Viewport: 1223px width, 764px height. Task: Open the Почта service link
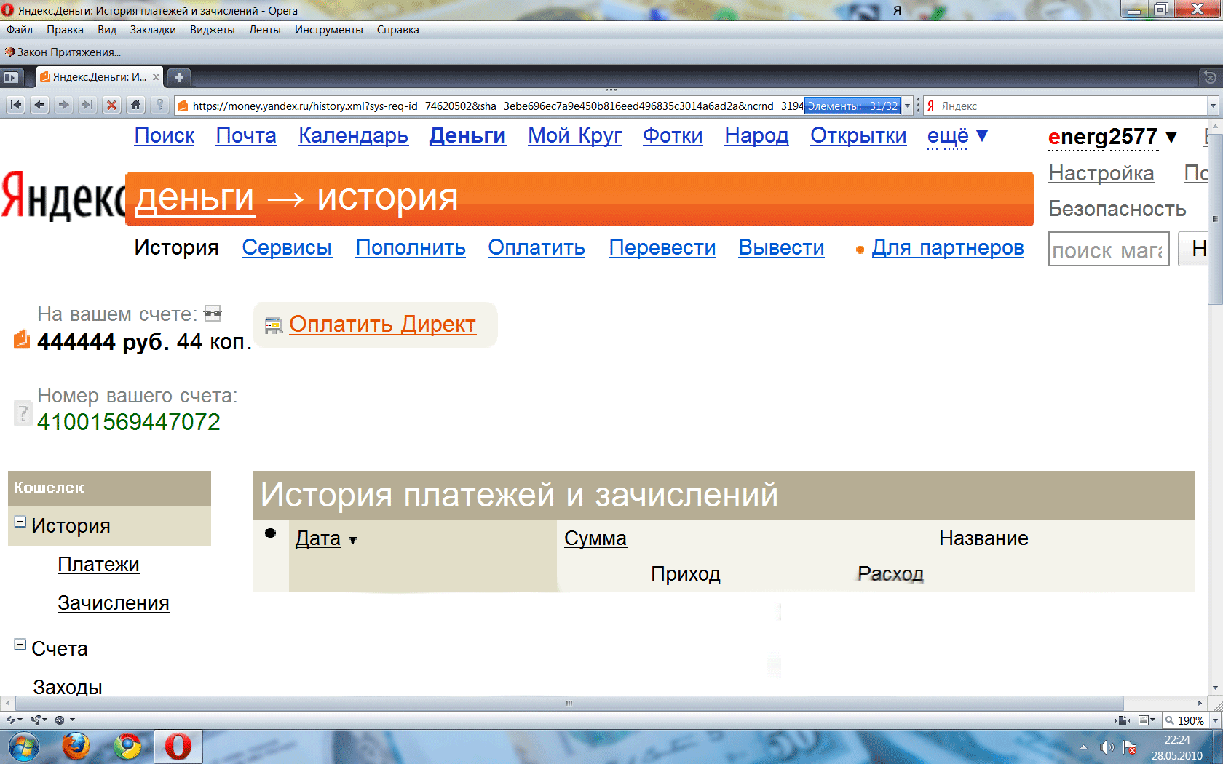(246, 135)
